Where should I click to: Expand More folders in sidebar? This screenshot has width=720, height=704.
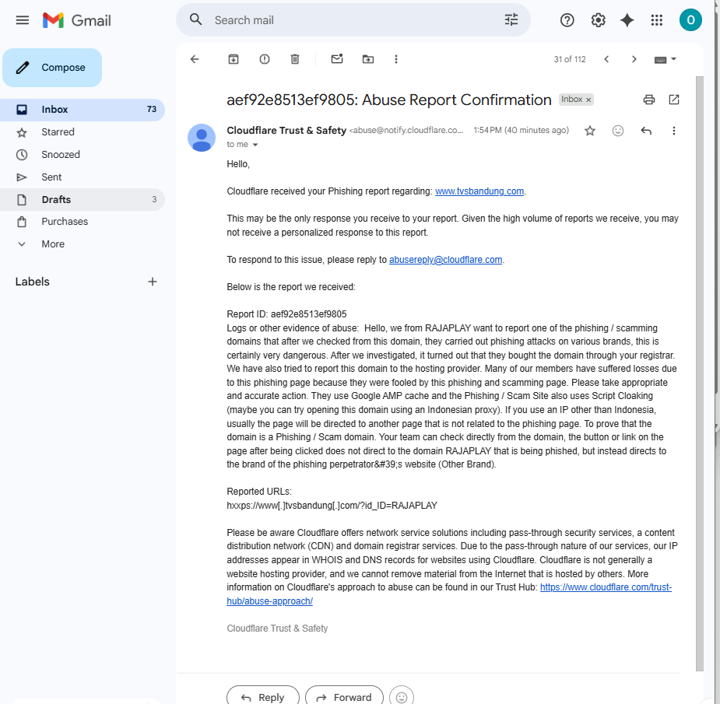tap(83, 244)
